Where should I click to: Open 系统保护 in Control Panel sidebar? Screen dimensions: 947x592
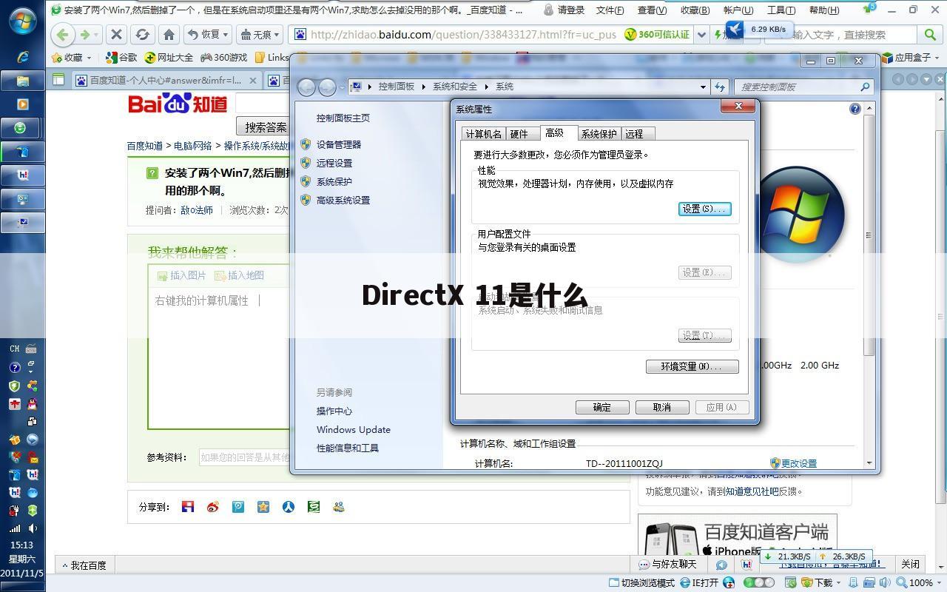tap(334, 181)
